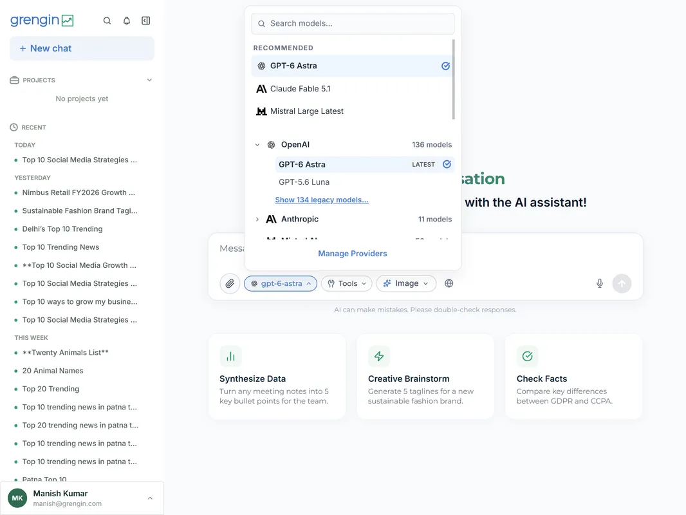Click the Anthropic logo icon
The height and width of the screenshot is (515, 686).
click(272, 219)
